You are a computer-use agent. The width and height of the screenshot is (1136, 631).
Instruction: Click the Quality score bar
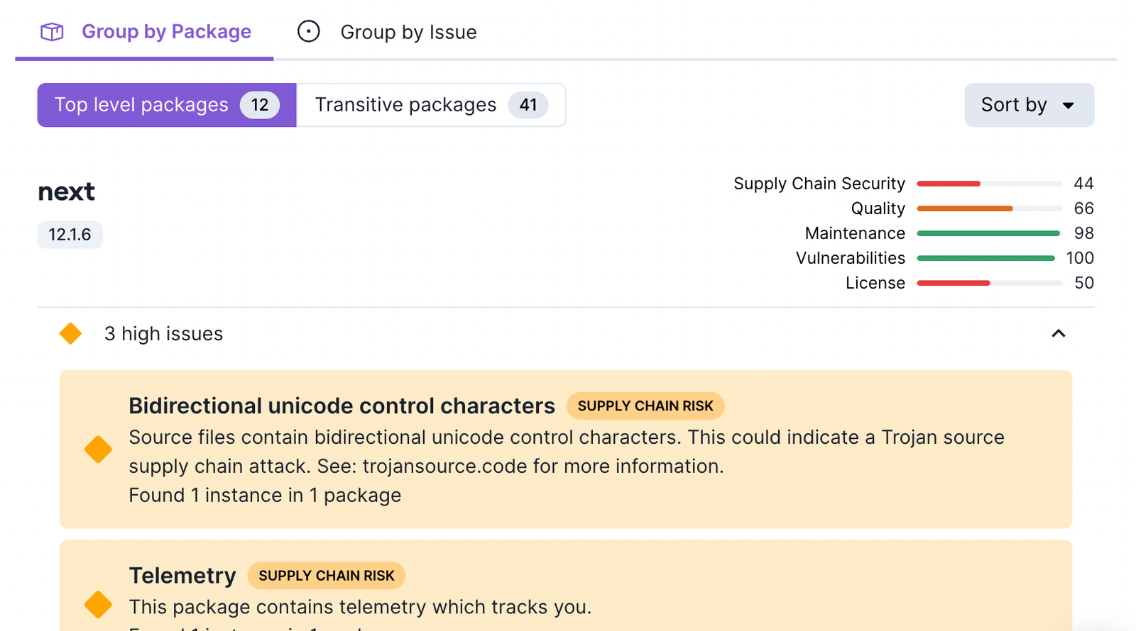point(988,208)
